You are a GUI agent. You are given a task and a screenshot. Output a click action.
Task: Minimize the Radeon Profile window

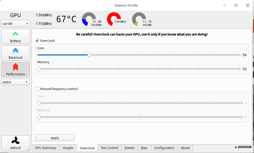(x=224, y=5)
